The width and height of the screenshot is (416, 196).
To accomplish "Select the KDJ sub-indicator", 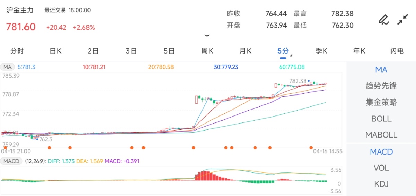I will (381, 184).
